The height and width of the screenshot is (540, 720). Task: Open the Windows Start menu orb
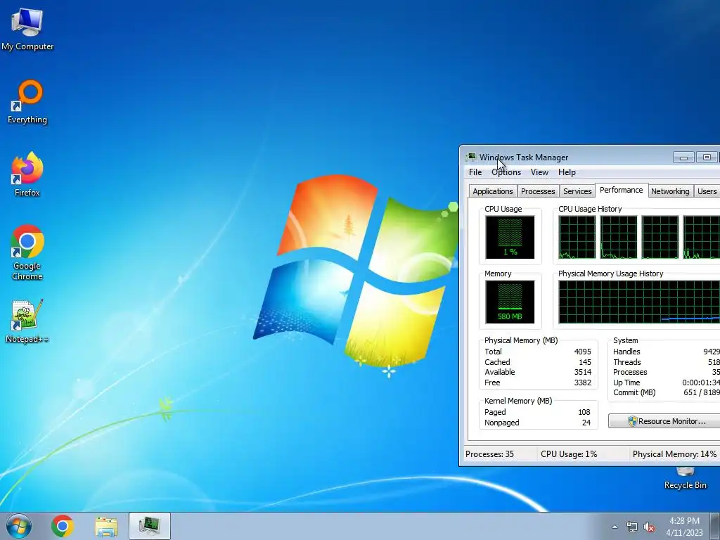pyautogui.click(x=19, y=526)
